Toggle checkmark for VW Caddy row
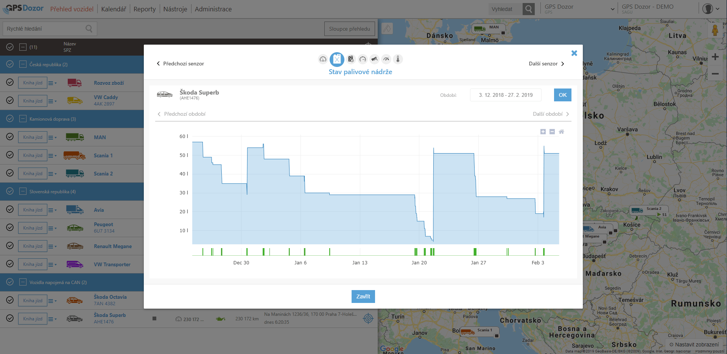 (10, 101)
